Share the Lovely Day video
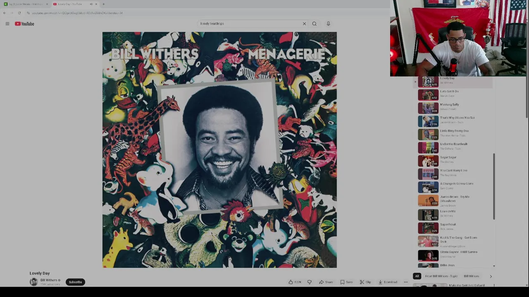 click(x=326, y=282)
